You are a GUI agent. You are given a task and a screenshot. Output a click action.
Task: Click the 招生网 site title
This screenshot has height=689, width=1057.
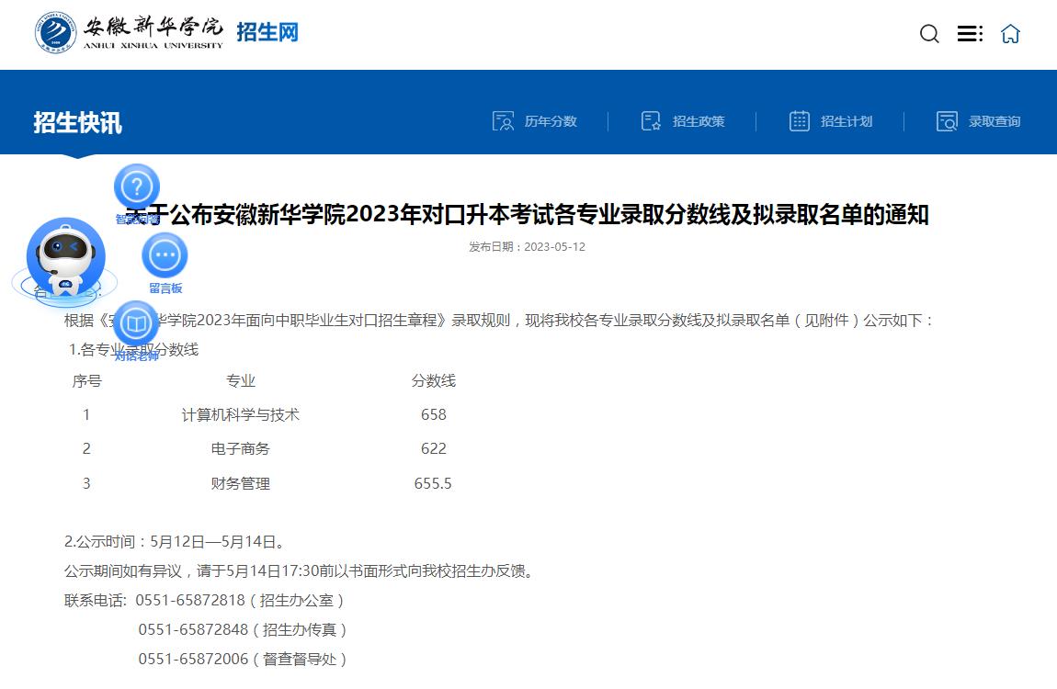pyautogui.click(x=267, y=31)
